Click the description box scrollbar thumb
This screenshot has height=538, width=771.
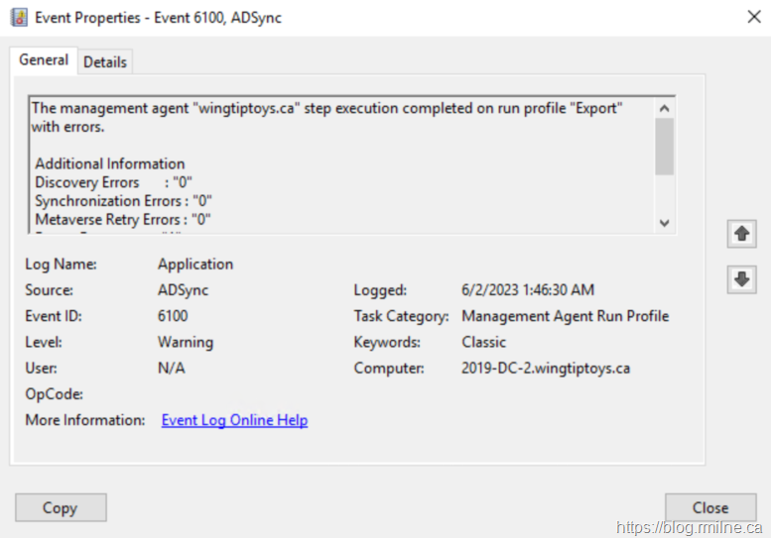[x=665, y=147]
